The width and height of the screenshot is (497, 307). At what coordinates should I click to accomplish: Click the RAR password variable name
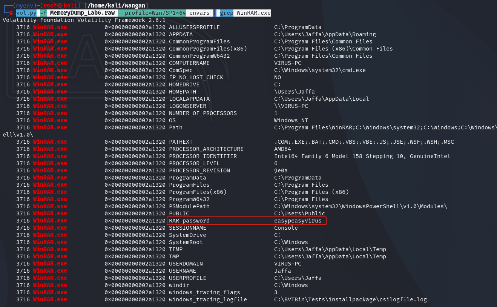tap(189, 221)
